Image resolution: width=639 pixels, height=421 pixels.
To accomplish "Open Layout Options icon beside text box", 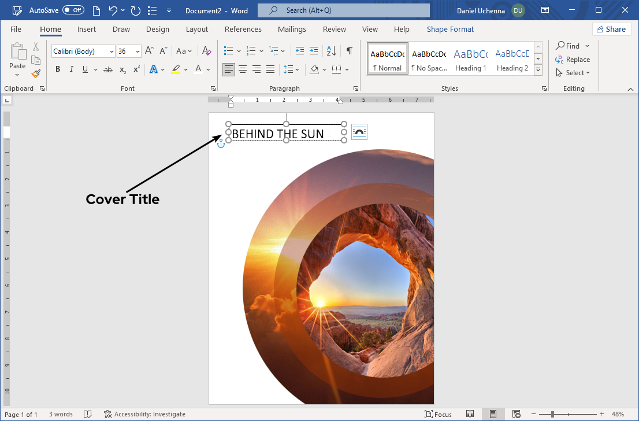I will coord(359,132).
